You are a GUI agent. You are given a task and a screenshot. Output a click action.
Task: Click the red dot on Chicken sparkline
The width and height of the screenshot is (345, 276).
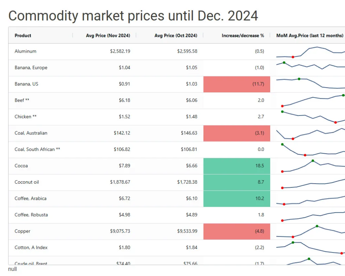pyautogui.click(x=335, y=122)
